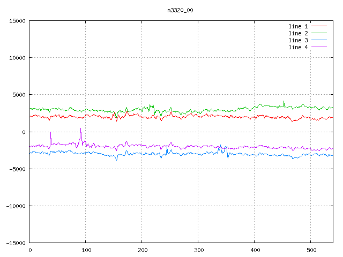
Task: Select the line 4 legend label
Action: [x=298, y=47]
